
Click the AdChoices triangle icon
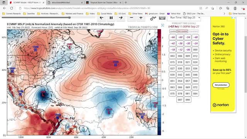coord(232,18)
